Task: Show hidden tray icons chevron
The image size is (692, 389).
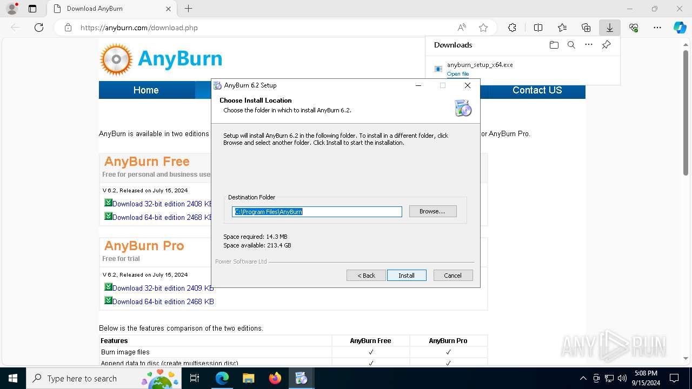Action: pyautogui.click(x=583, y=378)
